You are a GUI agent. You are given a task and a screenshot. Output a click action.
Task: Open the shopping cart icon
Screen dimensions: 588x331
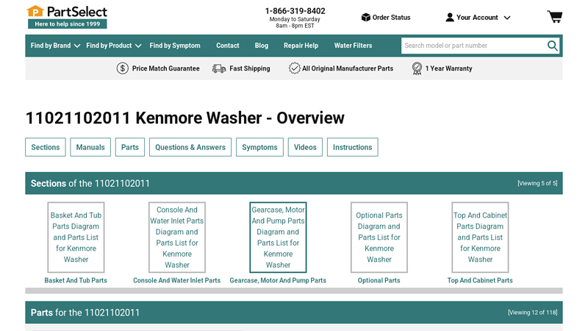click(555, 17)
